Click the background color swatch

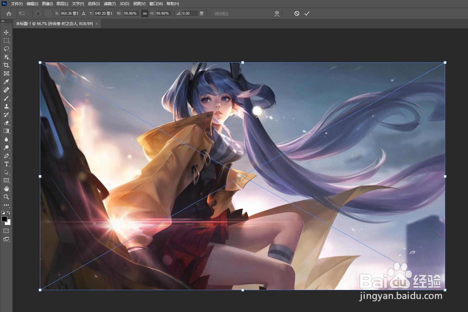[x=9, y=223]
